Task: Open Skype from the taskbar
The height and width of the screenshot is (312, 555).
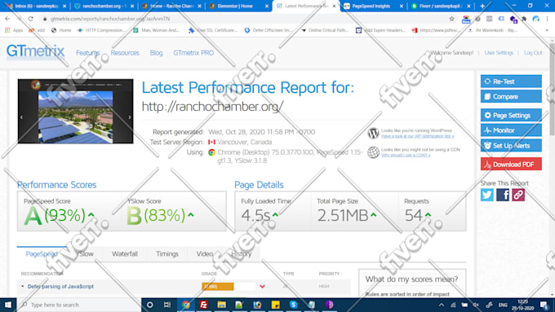Action: pyautogui.click(x=294, y=305)
